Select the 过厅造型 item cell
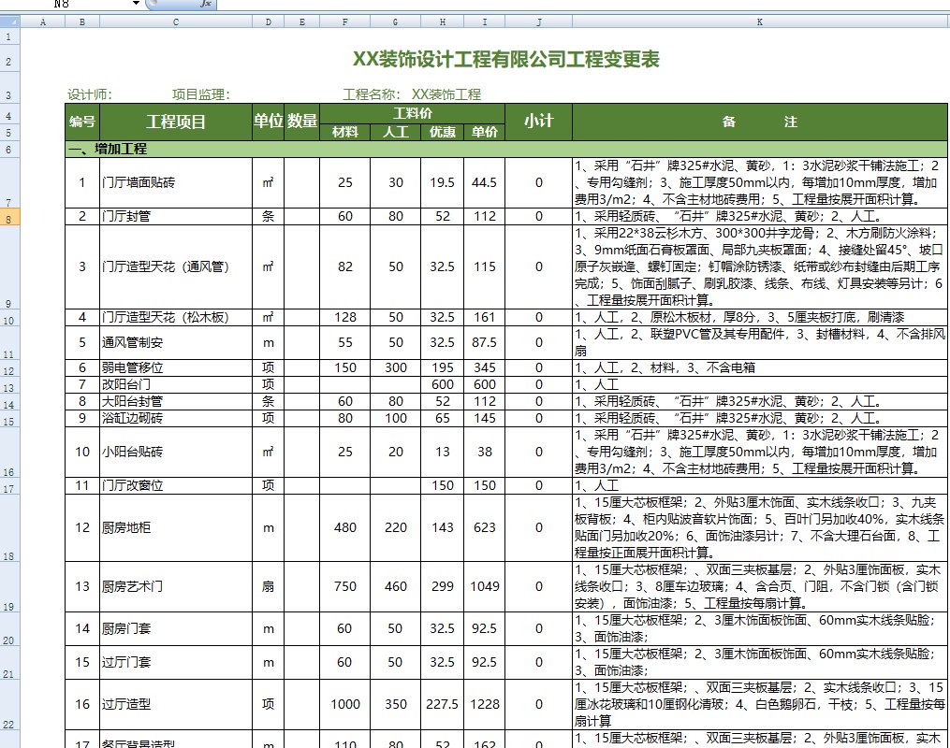This screenshot has height=748, width=950. [176, 704]
